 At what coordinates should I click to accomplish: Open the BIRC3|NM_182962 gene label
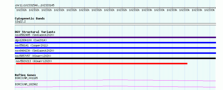(x=27, y=84)
